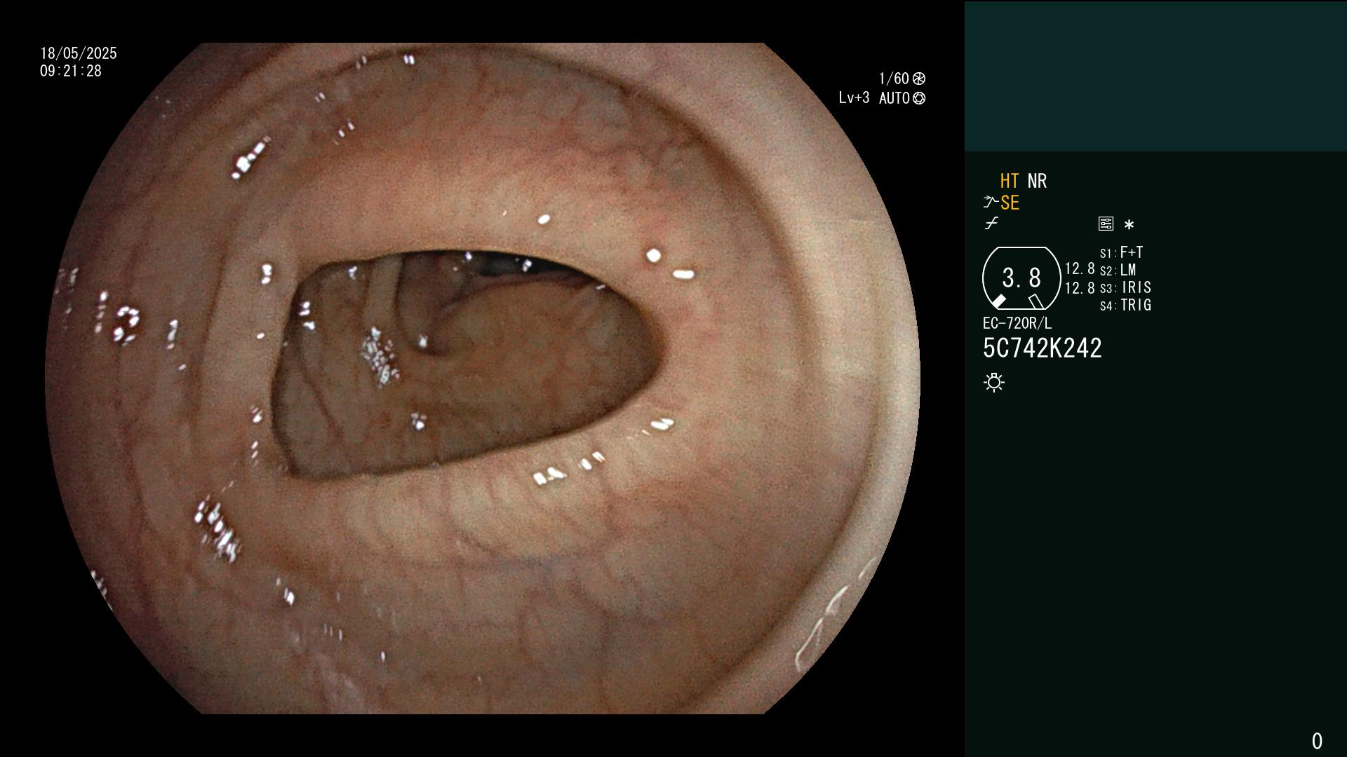The image size is (1347, 757).
Task: Click the HT mode indicator
Action: pyautogui.click(x=1010, y=181)
